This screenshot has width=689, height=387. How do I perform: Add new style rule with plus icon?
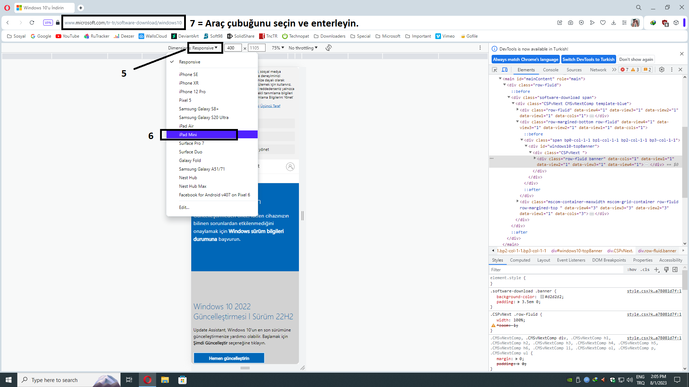[656, 269]
